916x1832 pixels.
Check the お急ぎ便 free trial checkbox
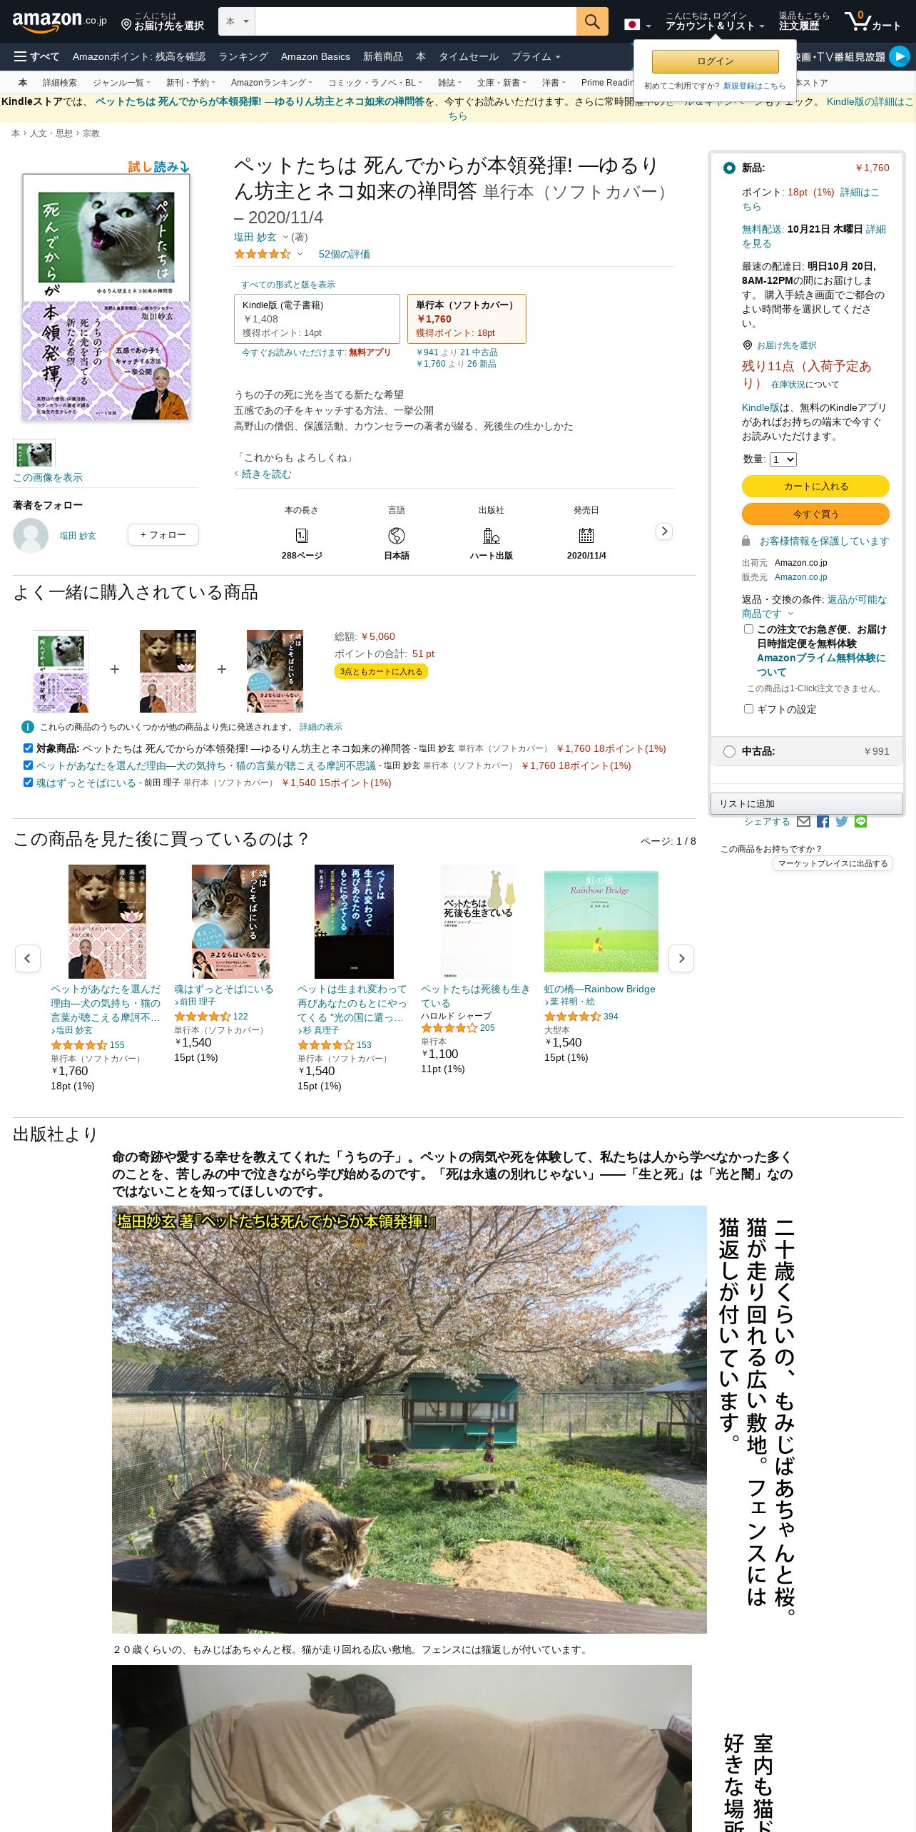coord(748,629)
